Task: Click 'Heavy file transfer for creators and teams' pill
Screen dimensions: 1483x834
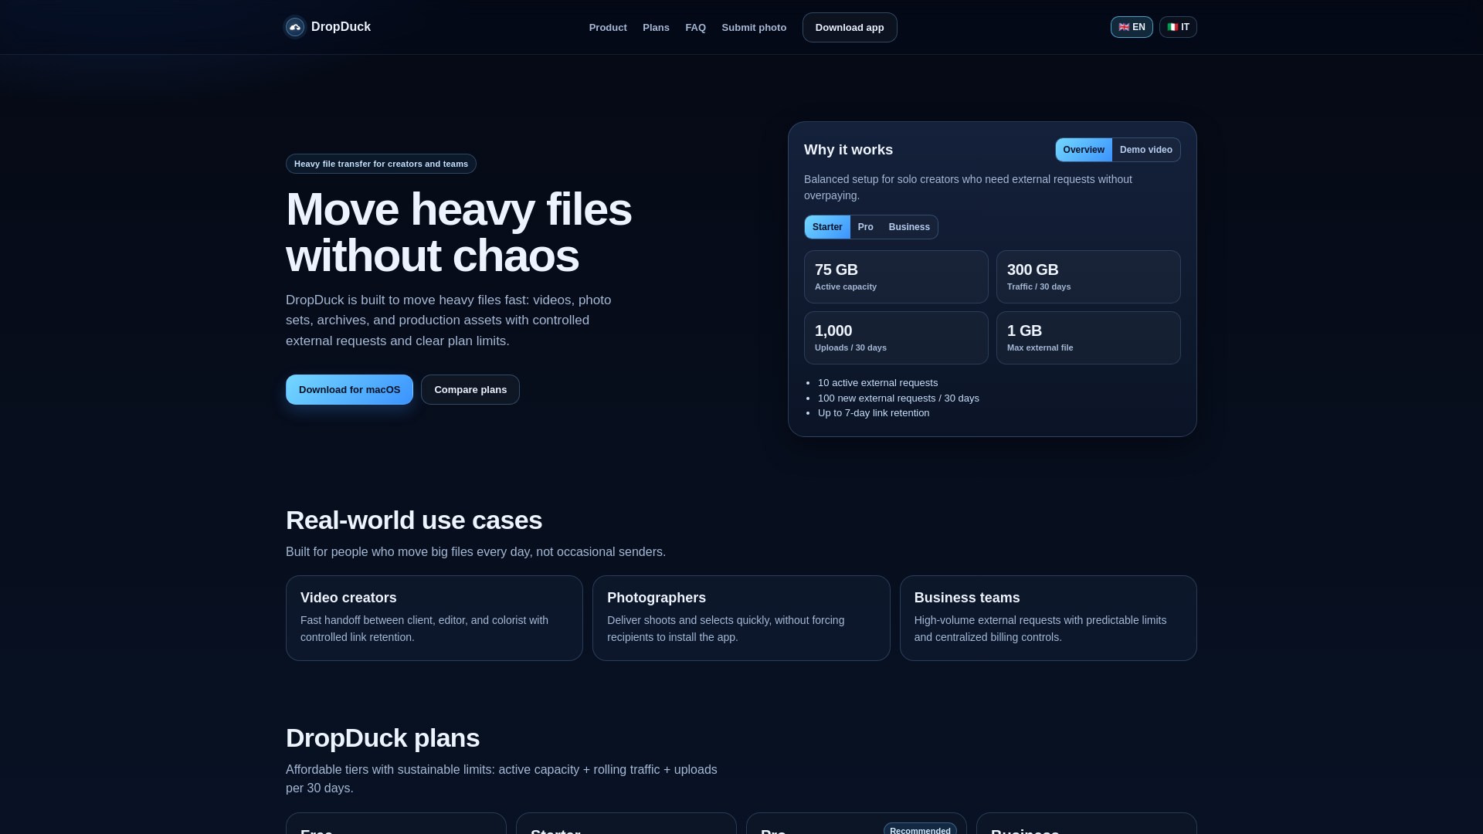Action: 381,164
